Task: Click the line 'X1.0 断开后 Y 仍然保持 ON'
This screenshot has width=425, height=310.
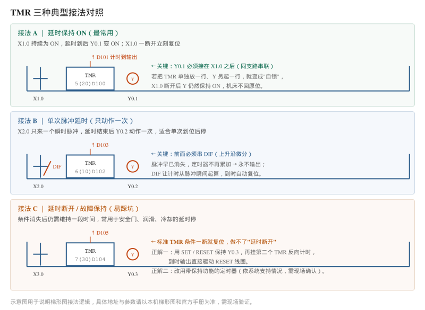Action: [207, 86]
